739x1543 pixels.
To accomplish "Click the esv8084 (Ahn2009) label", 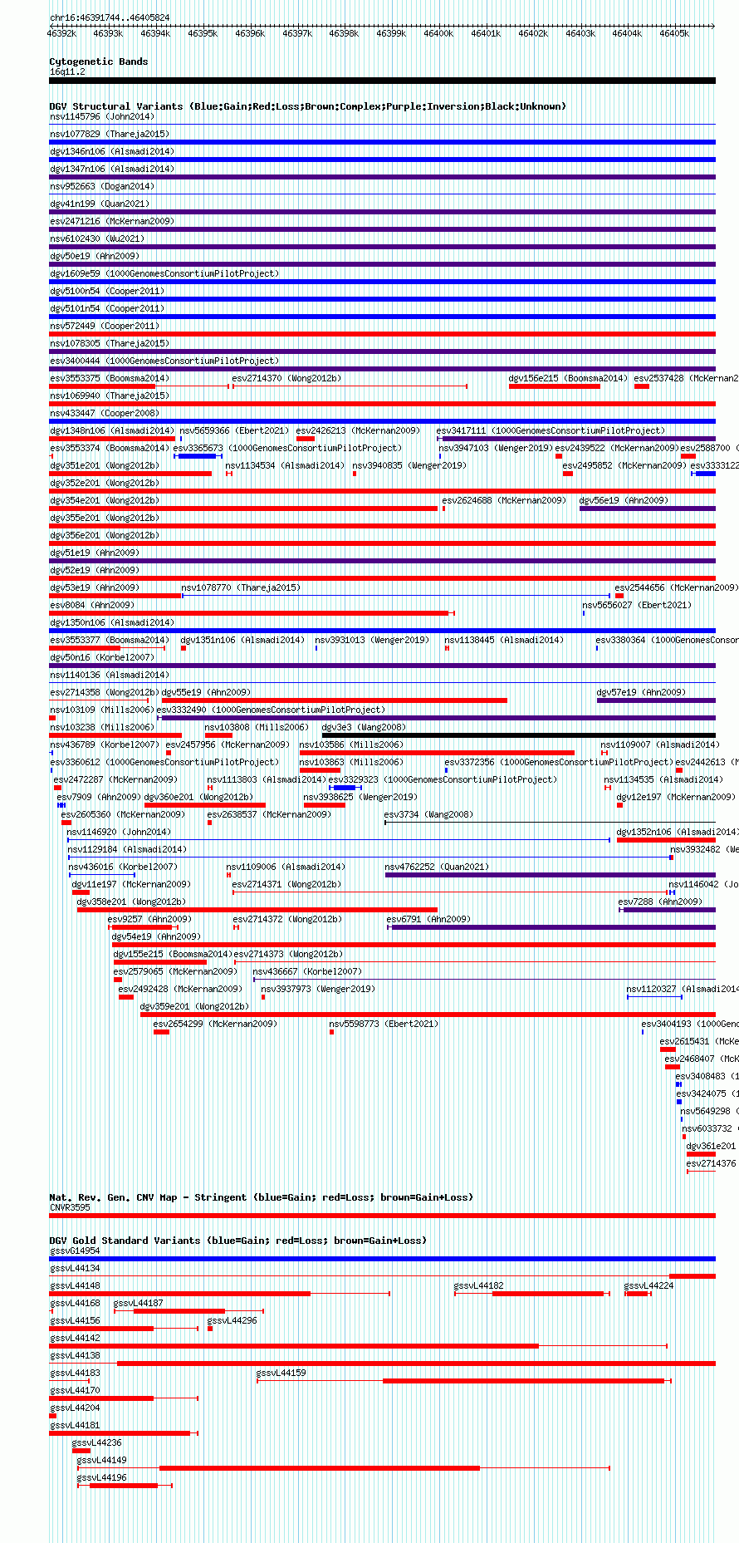I will pyautogui.click(x=92, y=605).
